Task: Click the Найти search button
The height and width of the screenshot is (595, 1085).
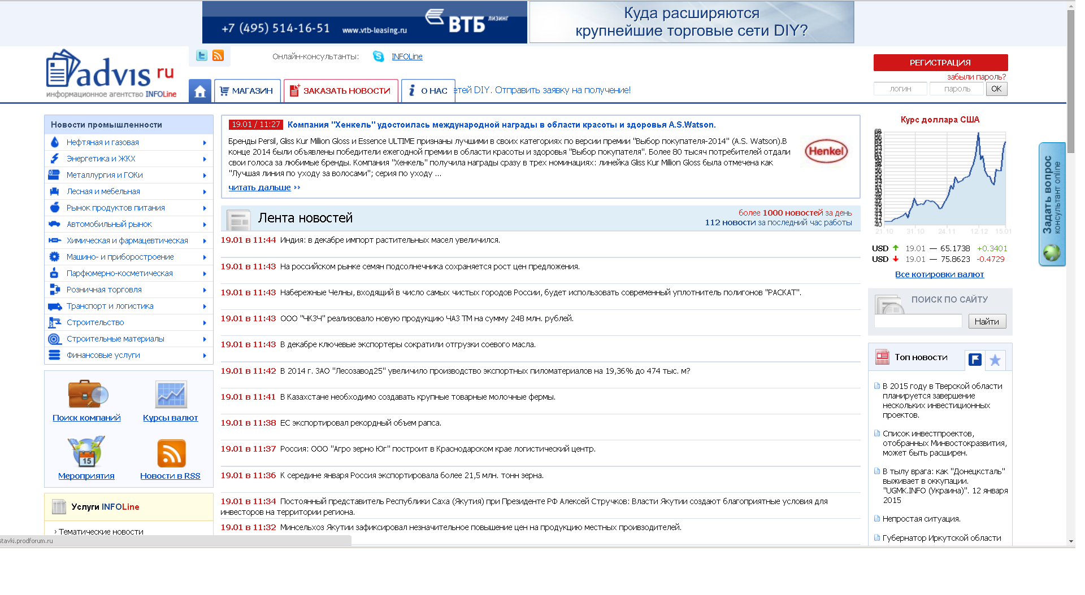Action: pos(987,321)
